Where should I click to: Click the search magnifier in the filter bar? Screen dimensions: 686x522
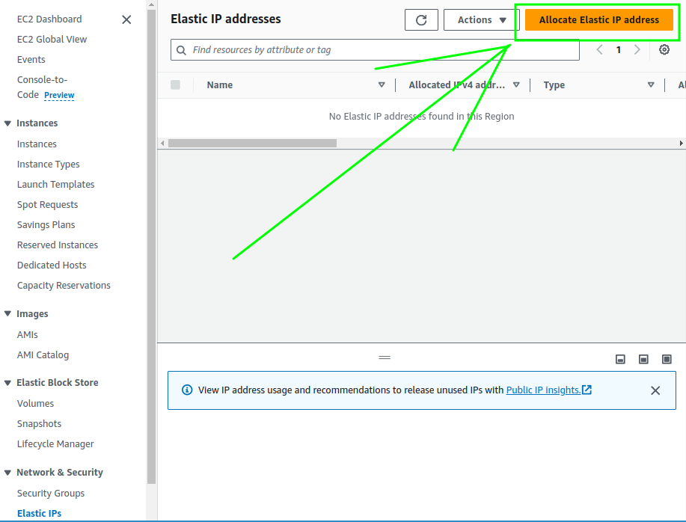pyautogui.click(x=180, y=49)
